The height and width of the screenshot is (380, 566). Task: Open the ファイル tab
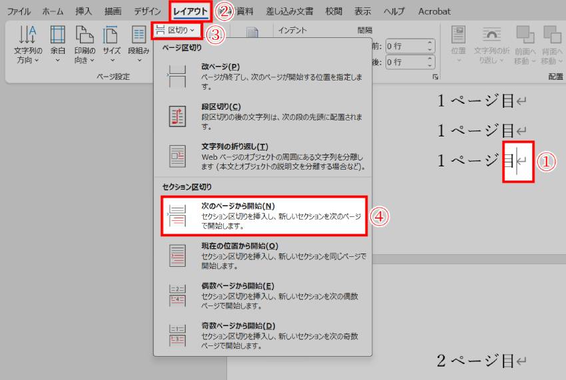coord(19,11)
